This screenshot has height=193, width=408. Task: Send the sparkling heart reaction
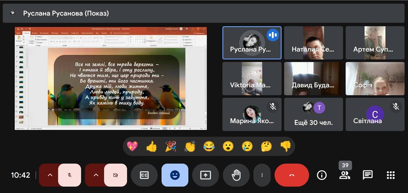pos(132,147)
